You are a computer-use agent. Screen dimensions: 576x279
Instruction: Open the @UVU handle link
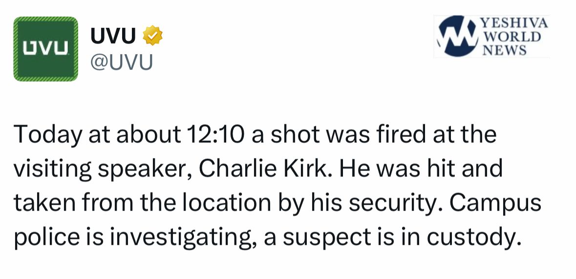tap(121, 62)
